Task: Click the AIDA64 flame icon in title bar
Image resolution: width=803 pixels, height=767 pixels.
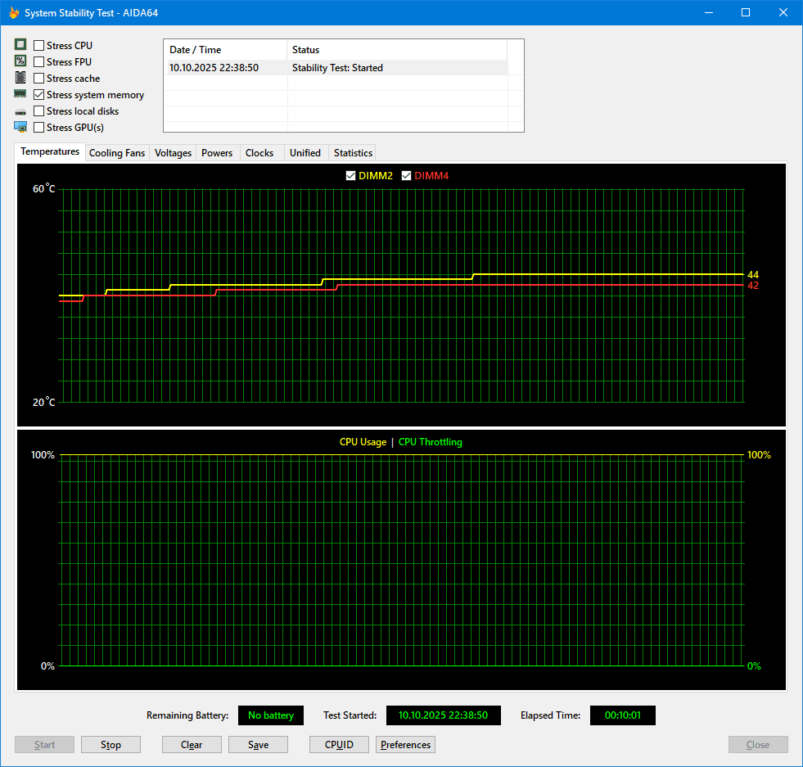Action: point(12,12)
